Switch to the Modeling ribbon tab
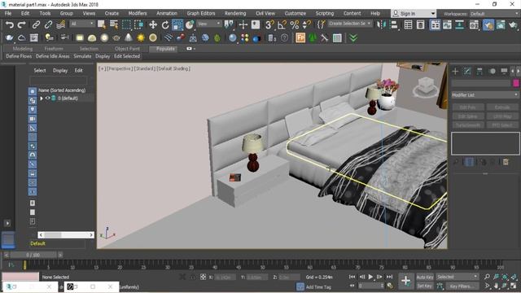 point(23,49)
